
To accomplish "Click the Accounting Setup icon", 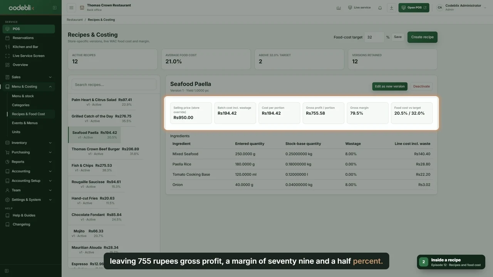I will (7, 181).
